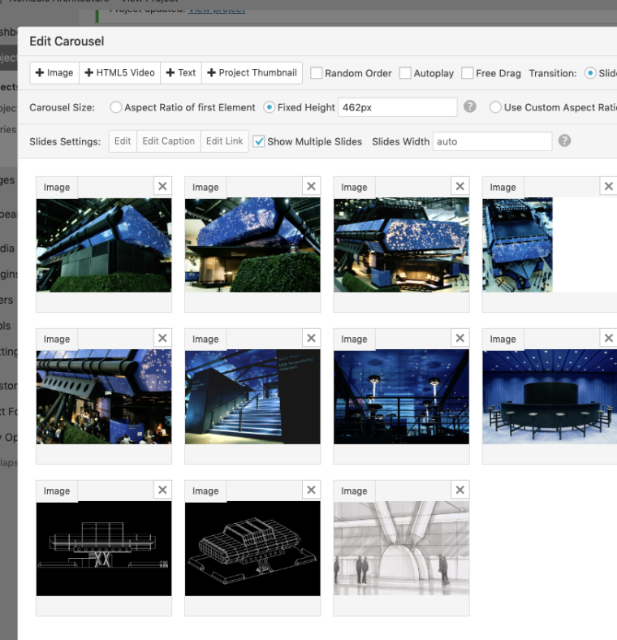Click the help icon next to Fixed Height field
This screenshot has height=640, width=617.
(x=469, y=107)
